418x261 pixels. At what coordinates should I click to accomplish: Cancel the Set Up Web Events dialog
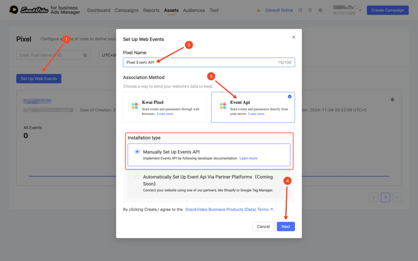click(263, 226)
